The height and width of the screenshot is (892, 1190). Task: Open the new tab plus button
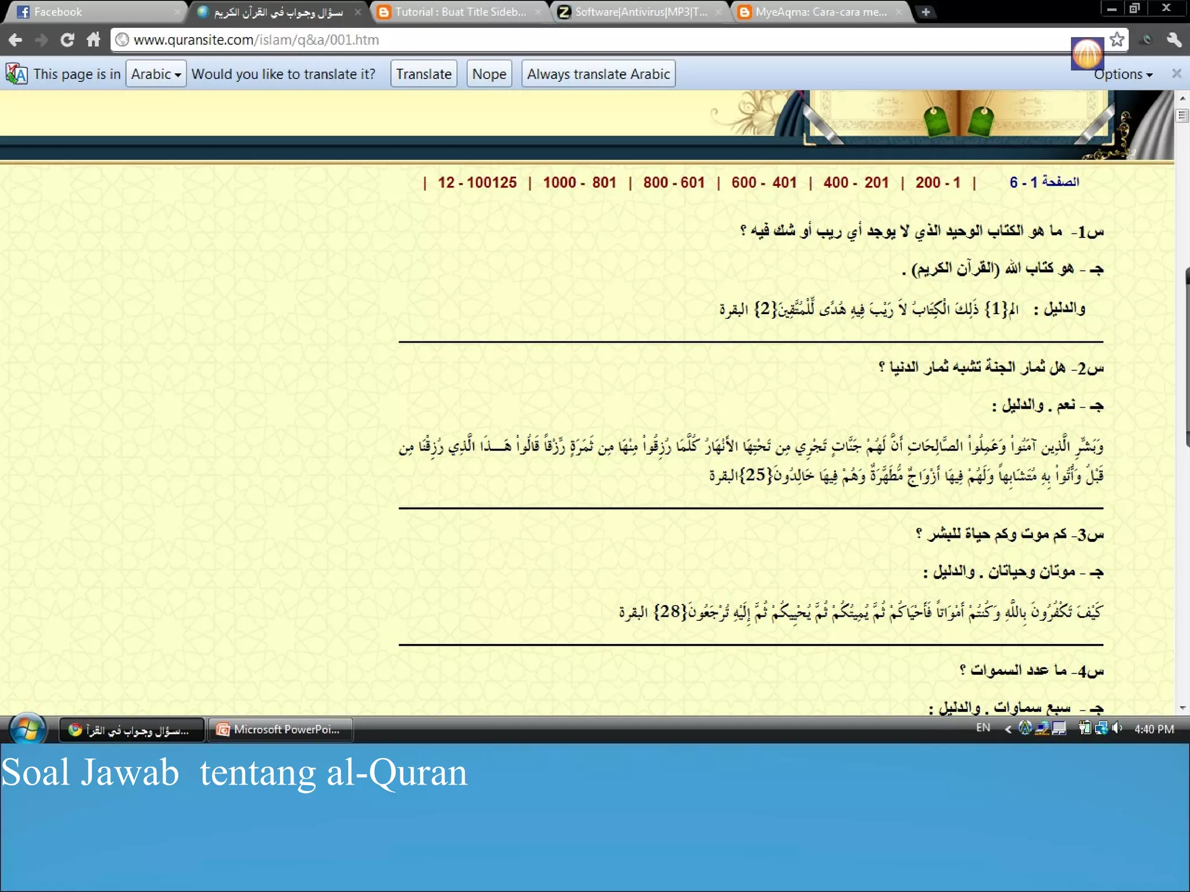(926, 12)
